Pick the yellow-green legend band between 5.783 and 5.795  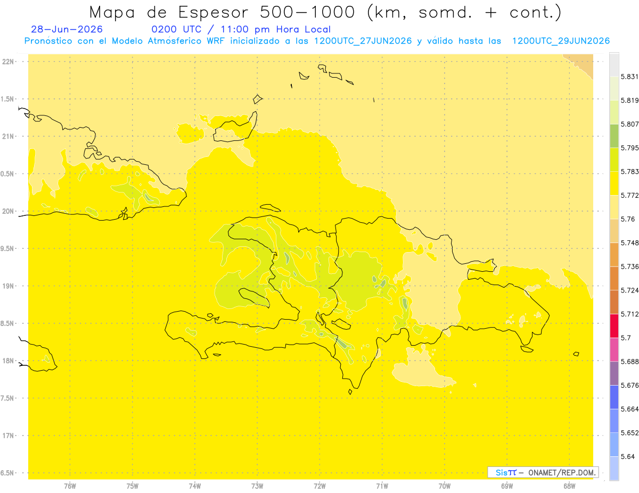pos(614,160)
